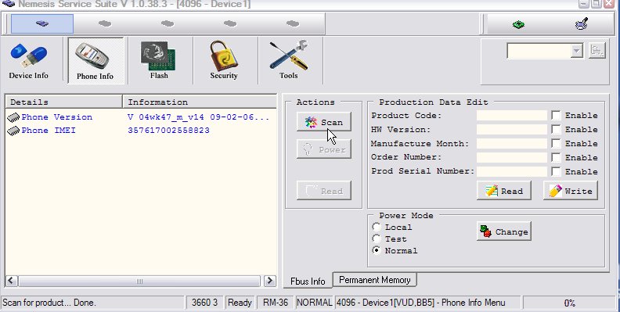The height and width of the screenshot is (312, 620).
Task: Open the top-right combo box dropdown
Action: point(577,51)
